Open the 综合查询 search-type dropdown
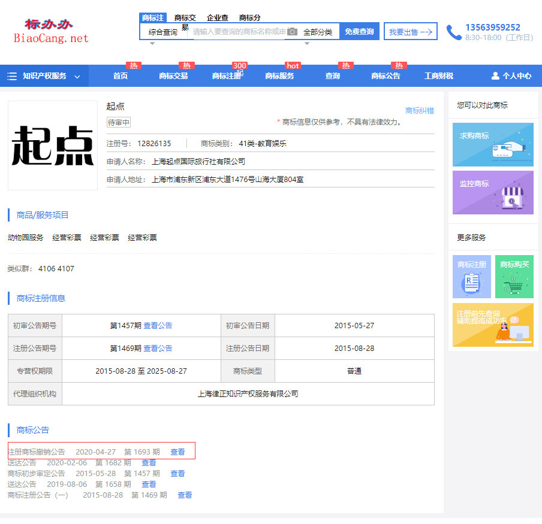542x524 pixels. (x=163, y=32)
